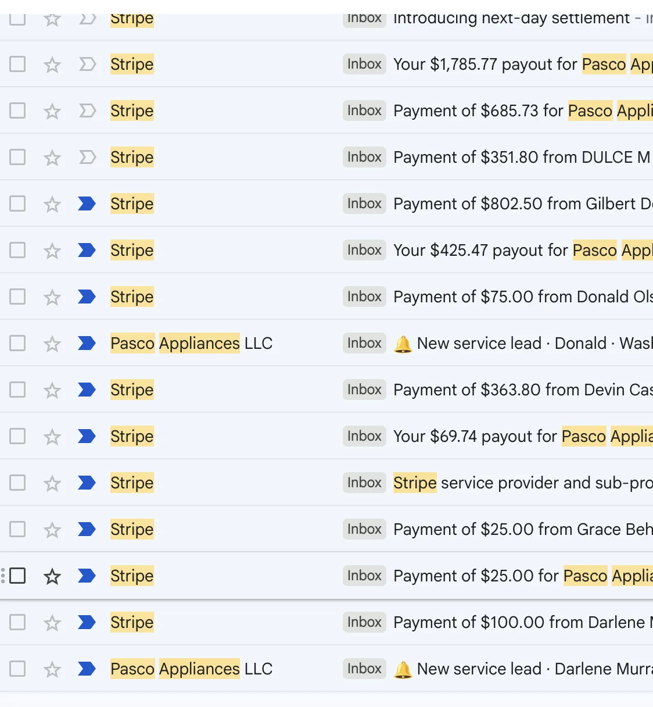Click Inbox label on $75.00 Donald email
Image resolution: width=653 pixels, height=707 pixels.
pyautogui.click(x=364, y=297)
